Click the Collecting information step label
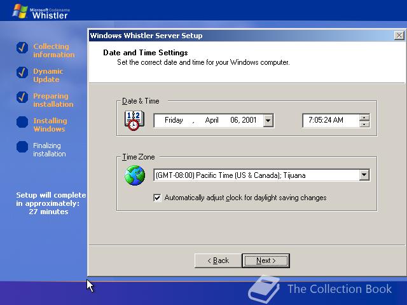 (x=53, y=50)
